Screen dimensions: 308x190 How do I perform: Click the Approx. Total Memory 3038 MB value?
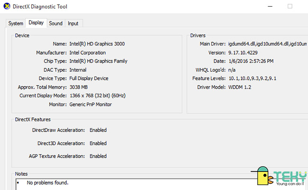coord(79,87)
